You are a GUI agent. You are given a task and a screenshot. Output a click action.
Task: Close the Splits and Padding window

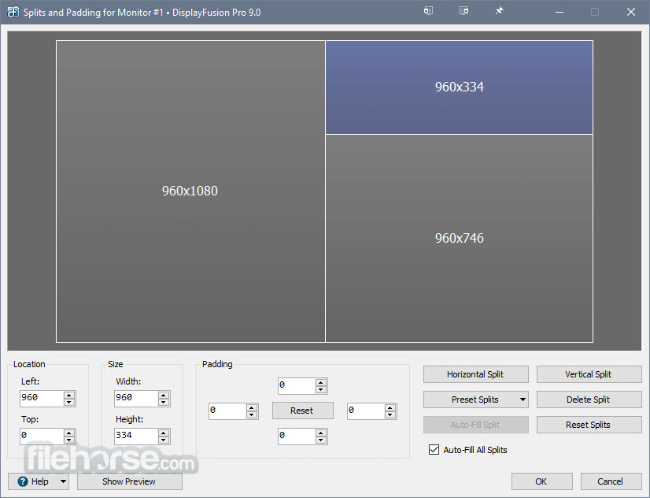tap(631, 12)
